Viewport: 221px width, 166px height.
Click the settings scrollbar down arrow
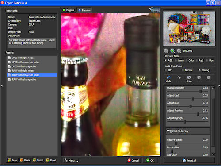tap(213, 154)
